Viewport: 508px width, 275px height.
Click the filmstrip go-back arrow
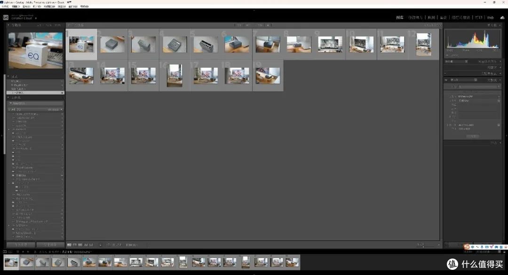click(x=23, y=251)
